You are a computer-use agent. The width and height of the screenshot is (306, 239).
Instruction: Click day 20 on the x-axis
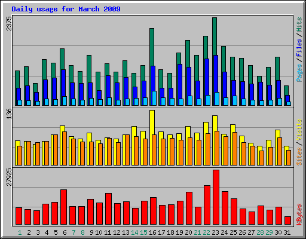pos(188,232)
